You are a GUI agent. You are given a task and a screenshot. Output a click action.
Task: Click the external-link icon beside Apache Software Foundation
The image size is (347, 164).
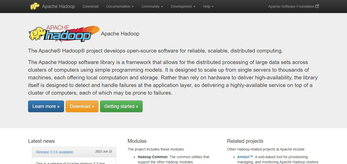[x=317, y=6]
